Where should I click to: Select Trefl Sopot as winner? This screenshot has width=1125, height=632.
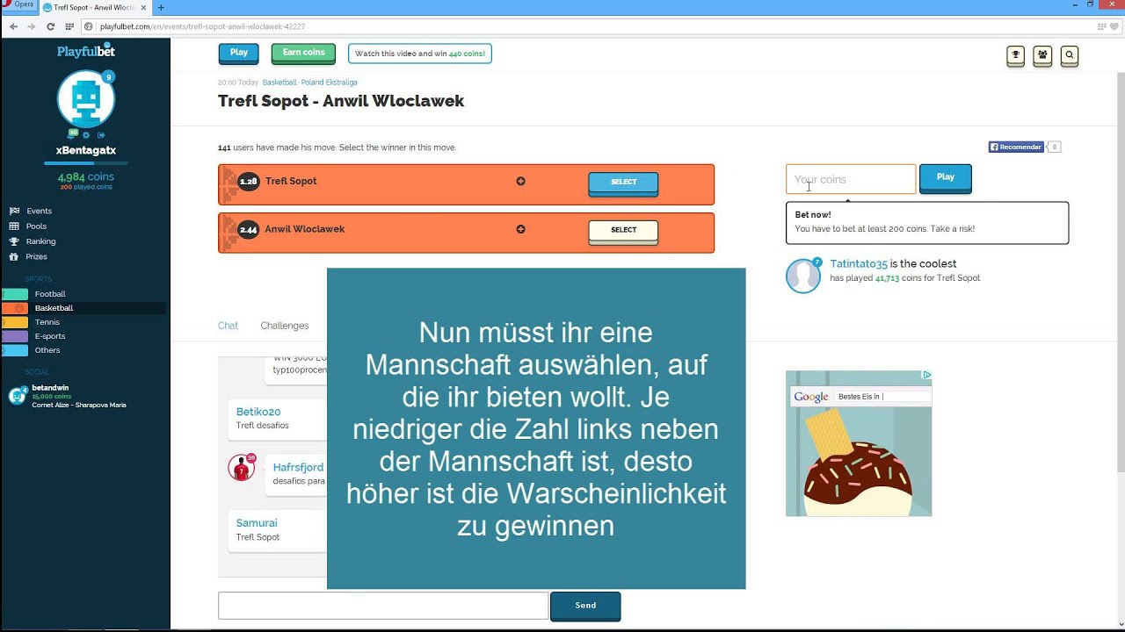(623, 183)
